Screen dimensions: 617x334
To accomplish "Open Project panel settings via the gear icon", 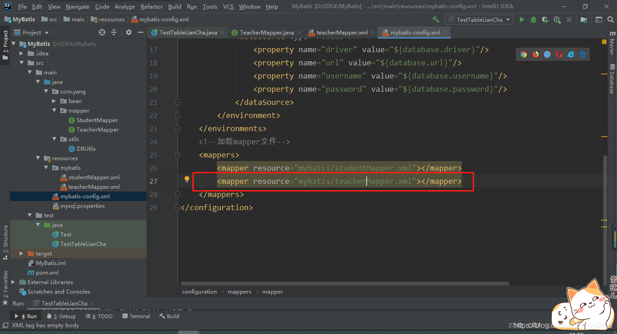I will (129, 32).
